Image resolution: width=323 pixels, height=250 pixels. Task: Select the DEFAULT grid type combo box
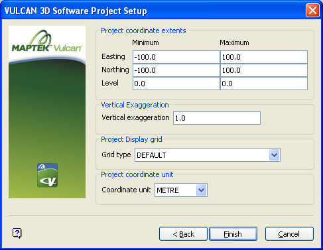pyautogui.click(x=208, y=155)
